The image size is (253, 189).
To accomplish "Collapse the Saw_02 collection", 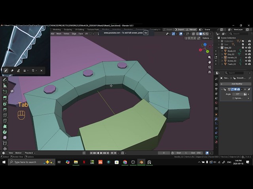I will pyautogui.click(x=219, y=48).
